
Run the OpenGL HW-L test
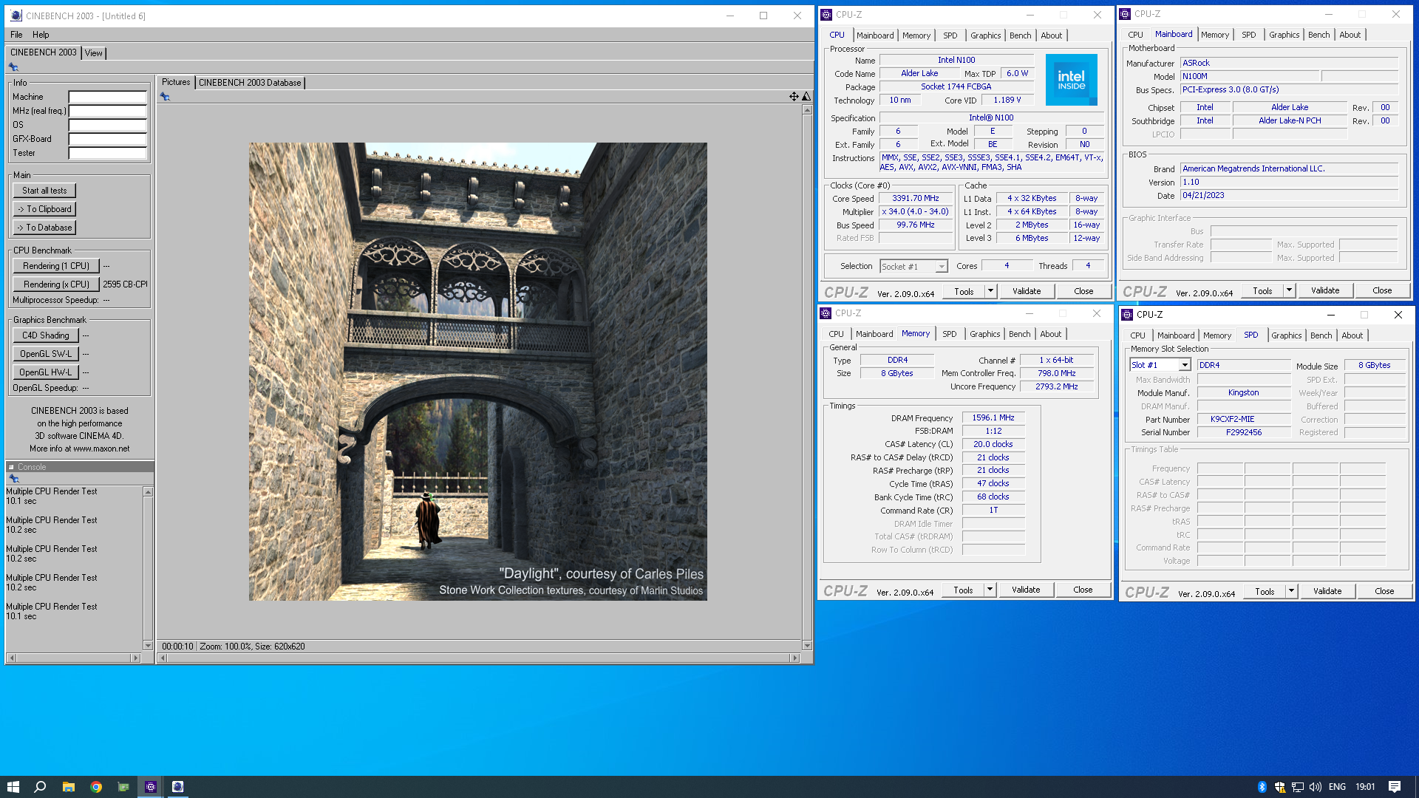[x=46, y=372]
